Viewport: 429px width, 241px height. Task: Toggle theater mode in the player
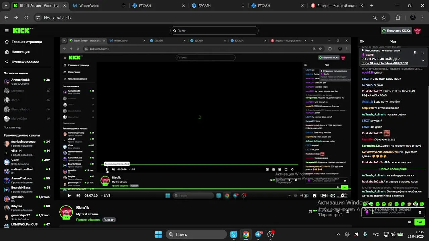[323, 195]
